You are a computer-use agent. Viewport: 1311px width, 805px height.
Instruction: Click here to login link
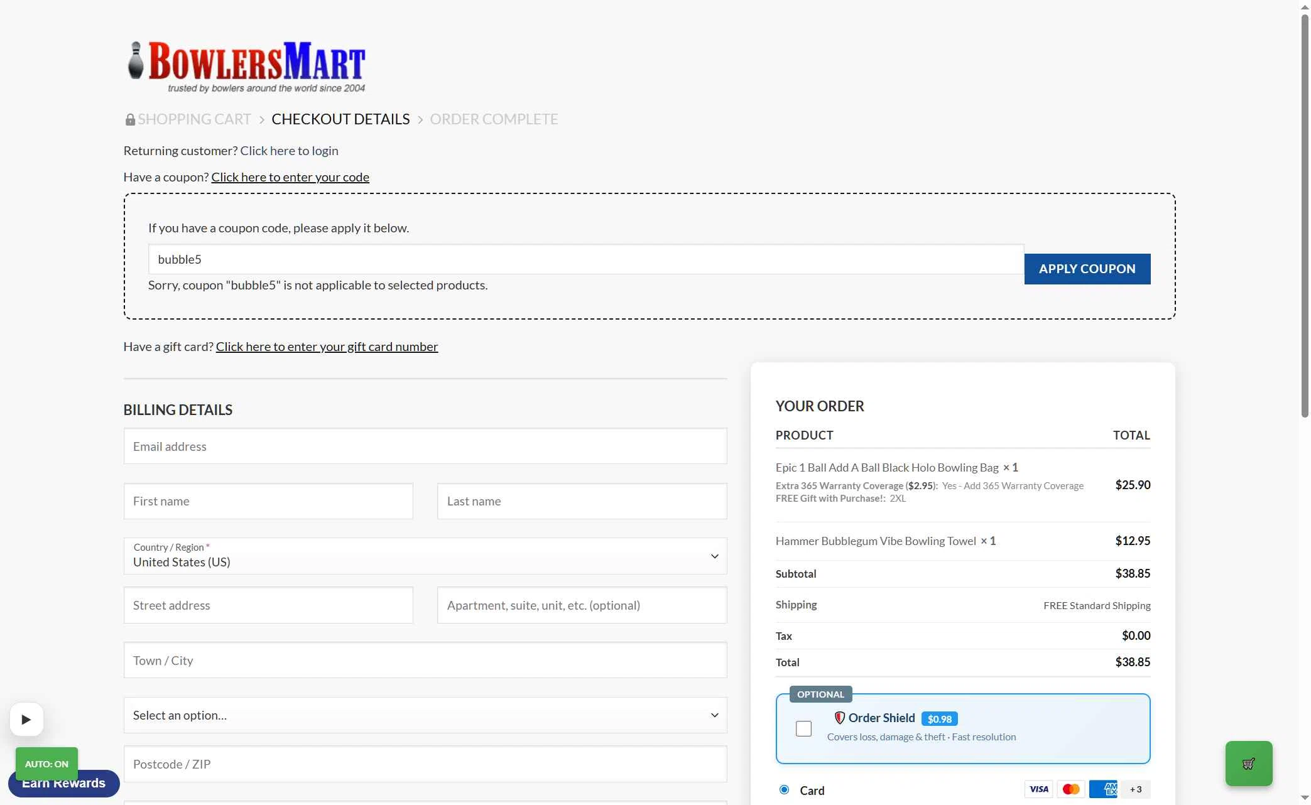point(289,151)
